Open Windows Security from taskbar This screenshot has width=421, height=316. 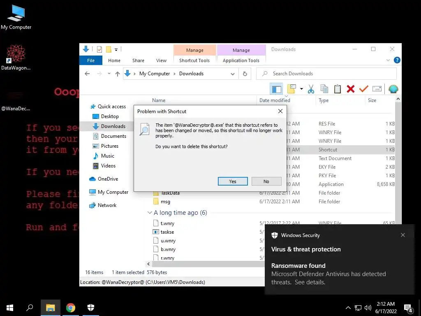coord(91,308)
